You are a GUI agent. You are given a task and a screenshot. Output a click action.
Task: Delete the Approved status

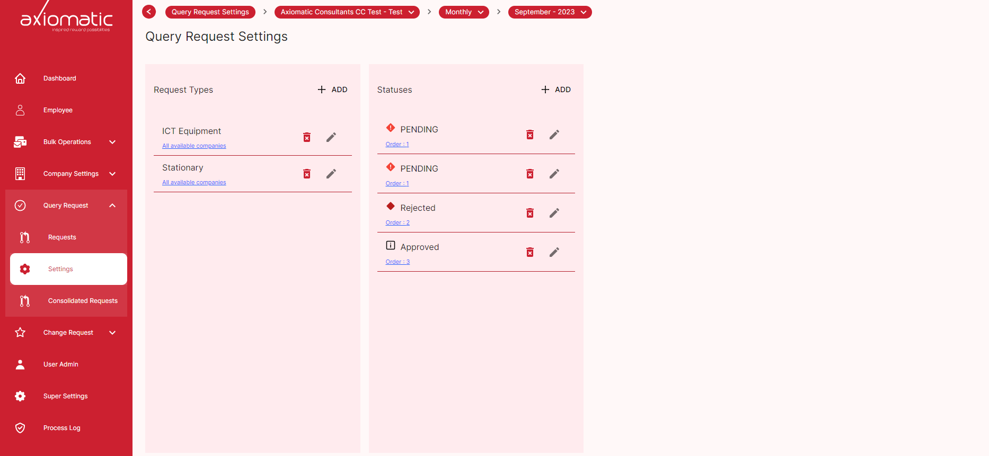coord(530,252)
